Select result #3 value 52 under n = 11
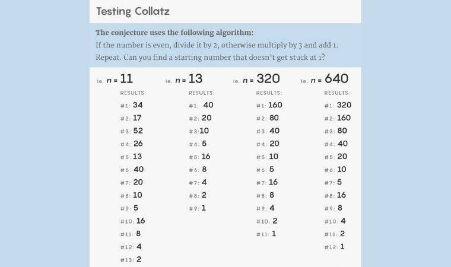451x267 pixels. click(138, 131)
